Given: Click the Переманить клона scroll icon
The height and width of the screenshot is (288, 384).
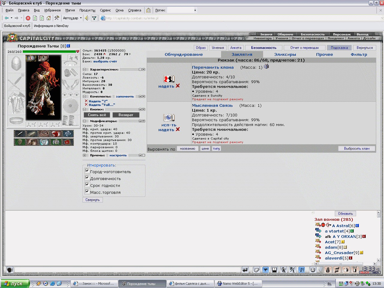Looking at the screenshot, I should coord(169,79).
